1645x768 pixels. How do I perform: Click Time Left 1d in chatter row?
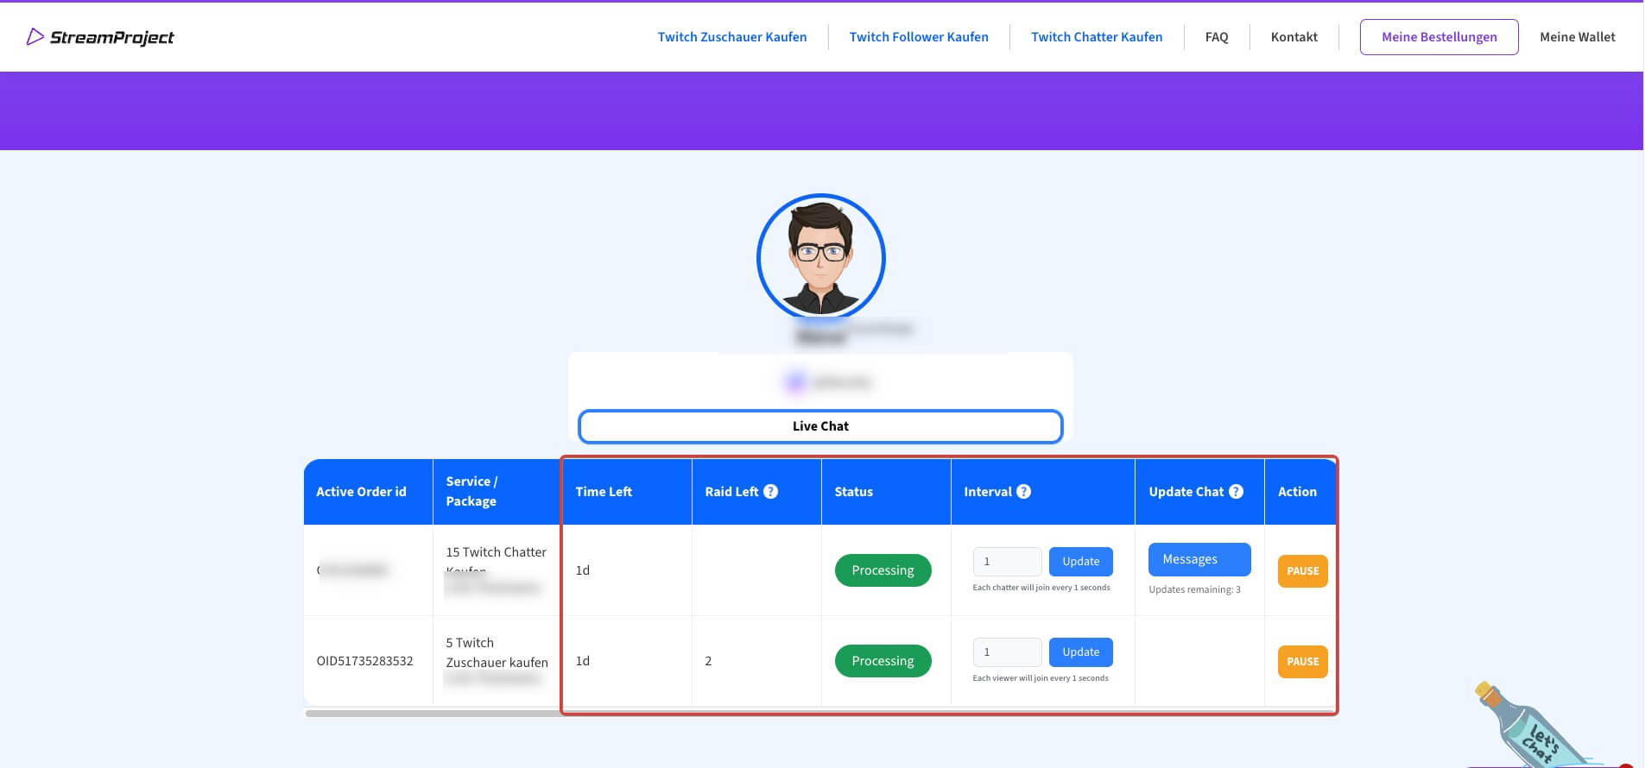(x=583, y=570)
